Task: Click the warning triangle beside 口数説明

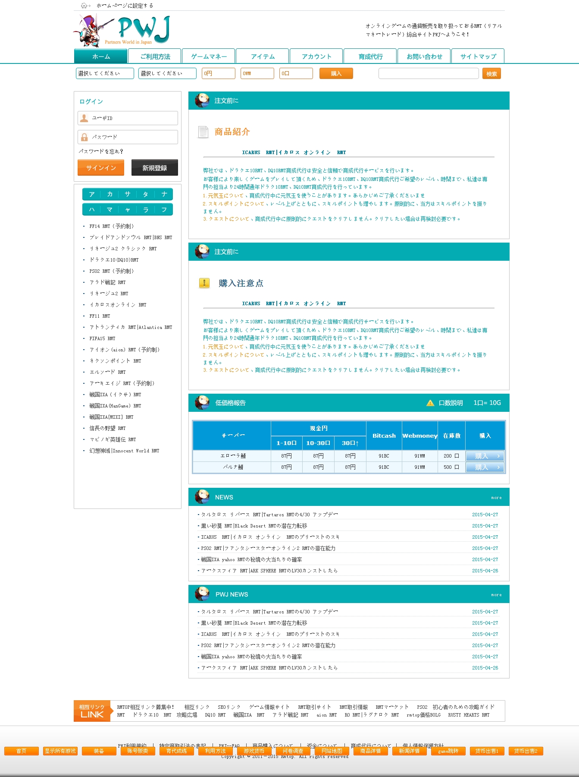Action: click(430, 403)
